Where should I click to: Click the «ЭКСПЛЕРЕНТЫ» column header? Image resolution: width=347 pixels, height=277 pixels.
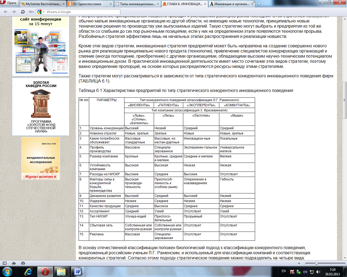coord(201,105)
